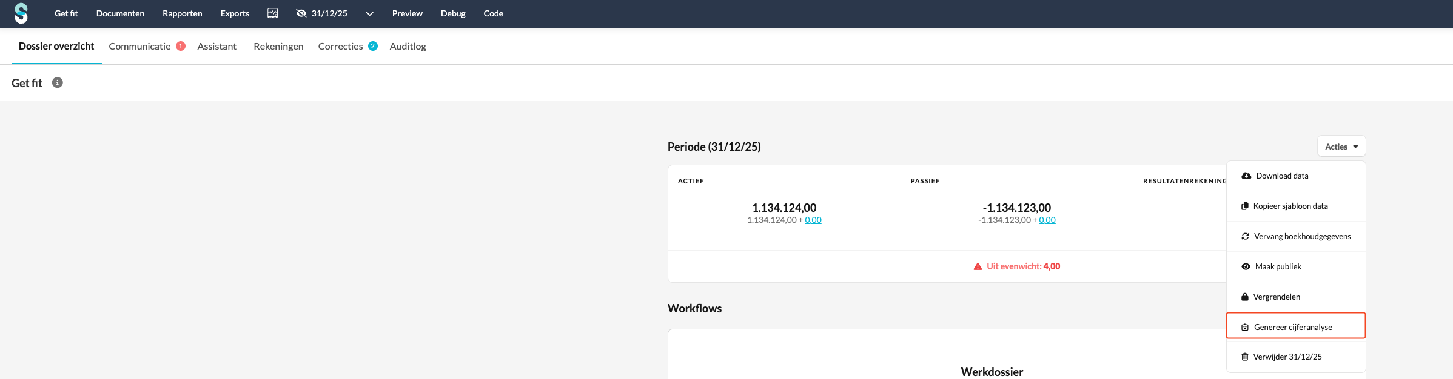The width and height of the screenshot is (1453, 379).
Task: Click the info icon beside Get fit
Action: (58, 83)
